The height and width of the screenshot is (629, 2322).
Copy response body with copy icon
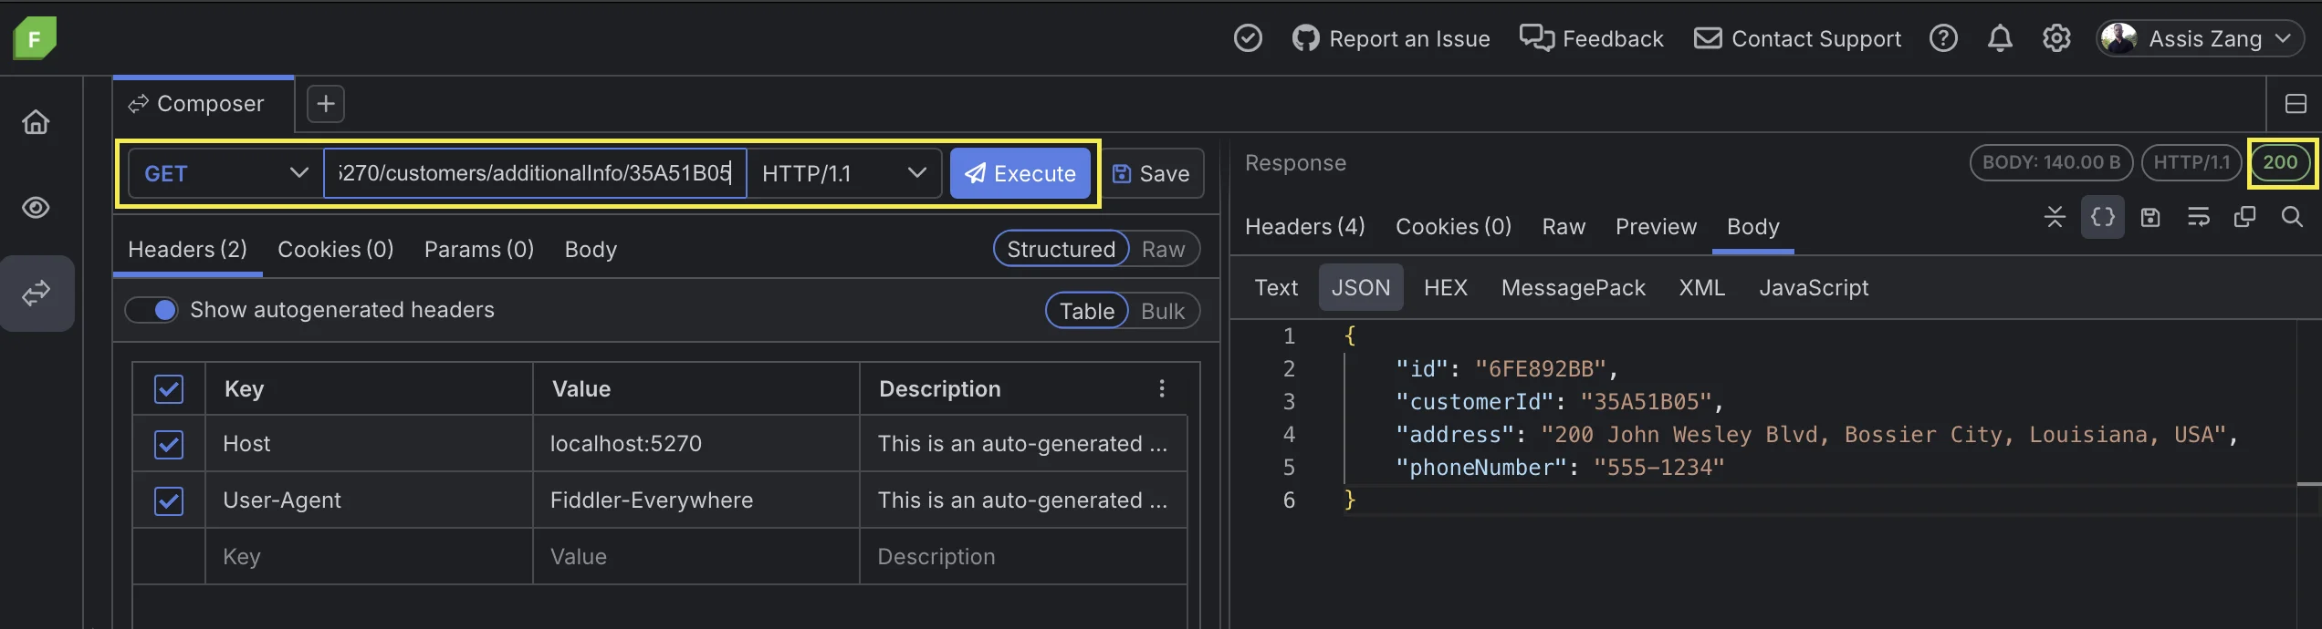click(x=2244, y=217)
